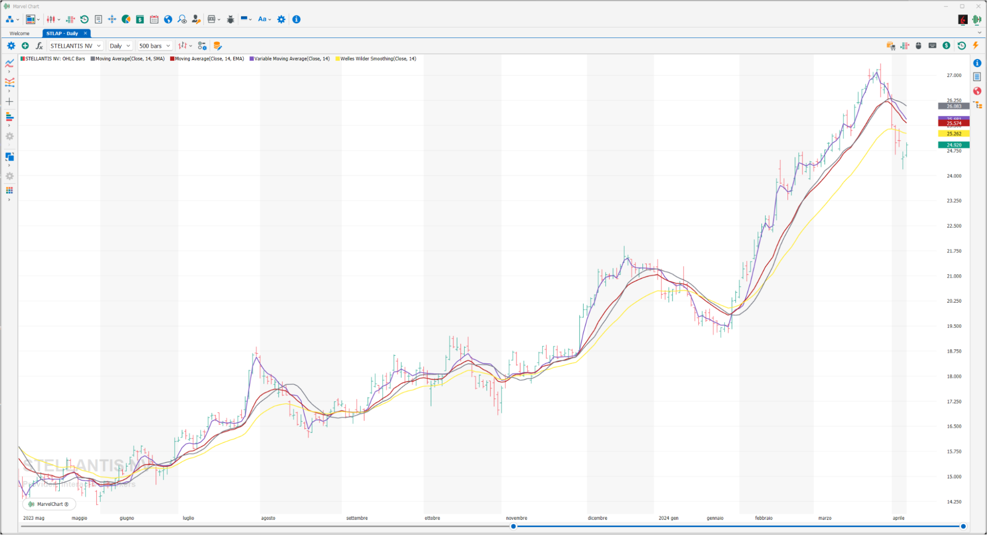The image size is (987, 535).
Task: Select the blue overlapping squares tool
Action: [9, 157]
